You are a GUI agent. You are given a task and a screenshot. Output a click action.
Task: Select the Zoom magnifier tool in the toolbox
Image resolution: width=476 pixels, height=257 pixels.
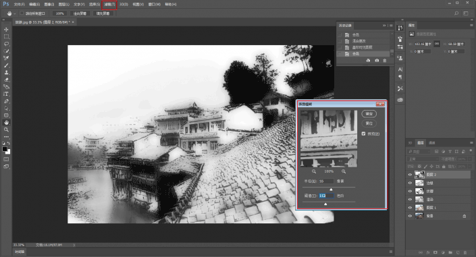[x=6, y=130]
